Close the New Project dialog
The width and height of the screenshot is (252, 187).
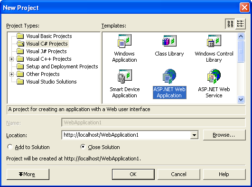pos(244,8)
